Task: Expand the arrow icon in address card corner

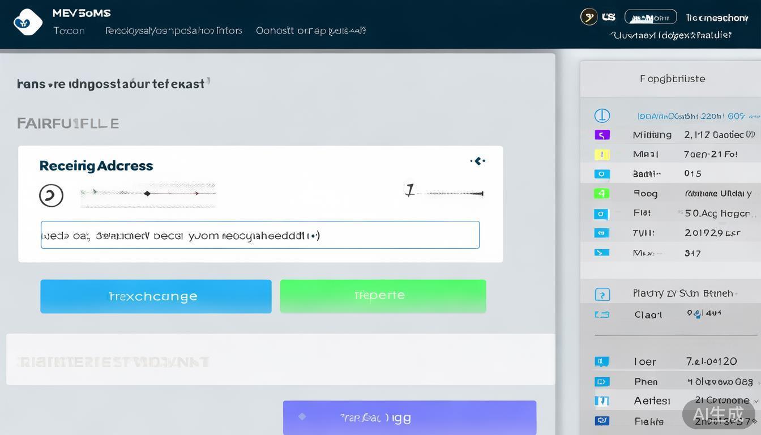Action: click(478, 161)
